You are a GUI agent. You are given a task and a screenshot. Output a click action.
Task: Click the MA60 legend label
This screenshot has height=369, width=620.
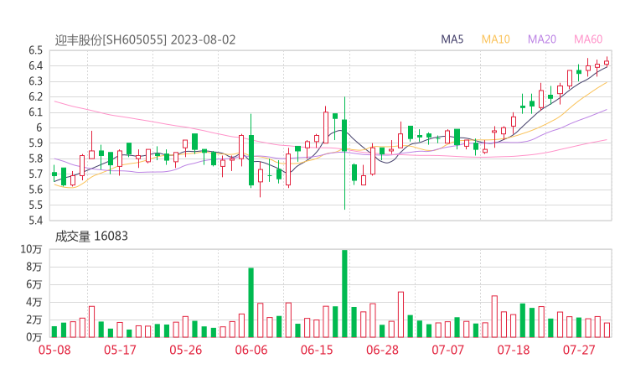pos(588,39)
